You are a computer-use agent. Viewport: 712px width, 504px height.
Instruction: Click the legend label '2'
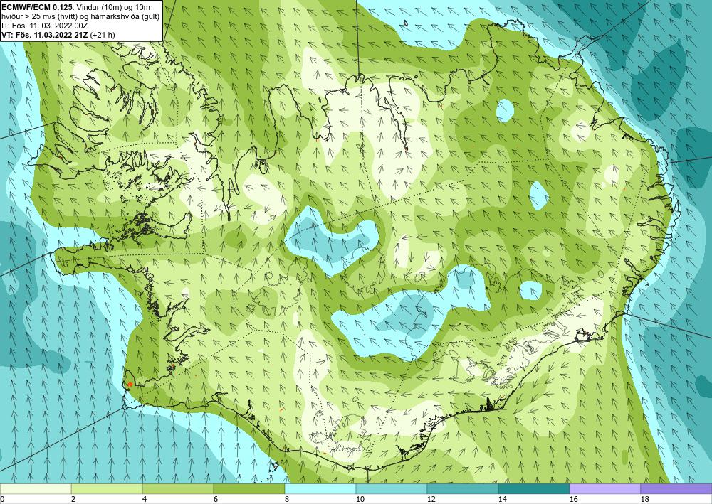[x=73, y=500]
